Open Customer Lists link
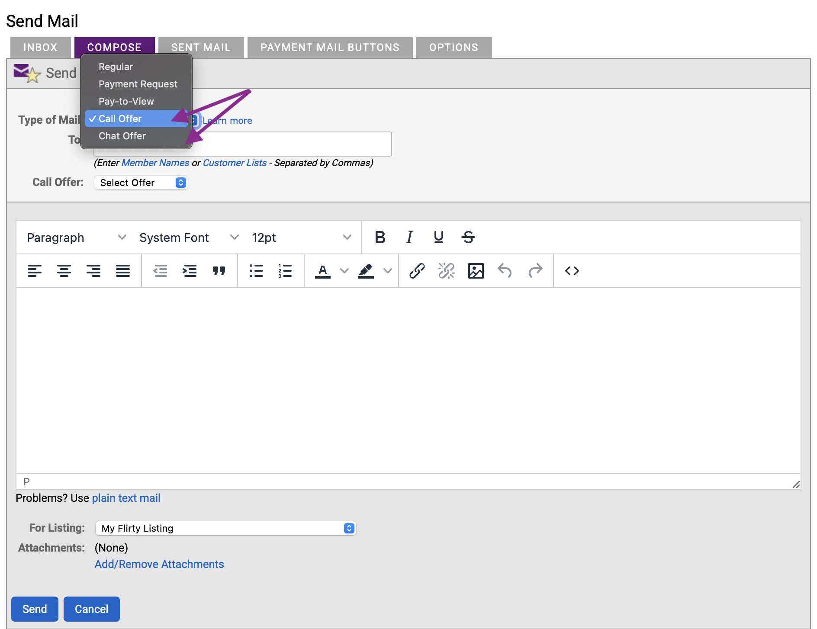This screenshot has height=629, width=817. (x=235, y=163)
